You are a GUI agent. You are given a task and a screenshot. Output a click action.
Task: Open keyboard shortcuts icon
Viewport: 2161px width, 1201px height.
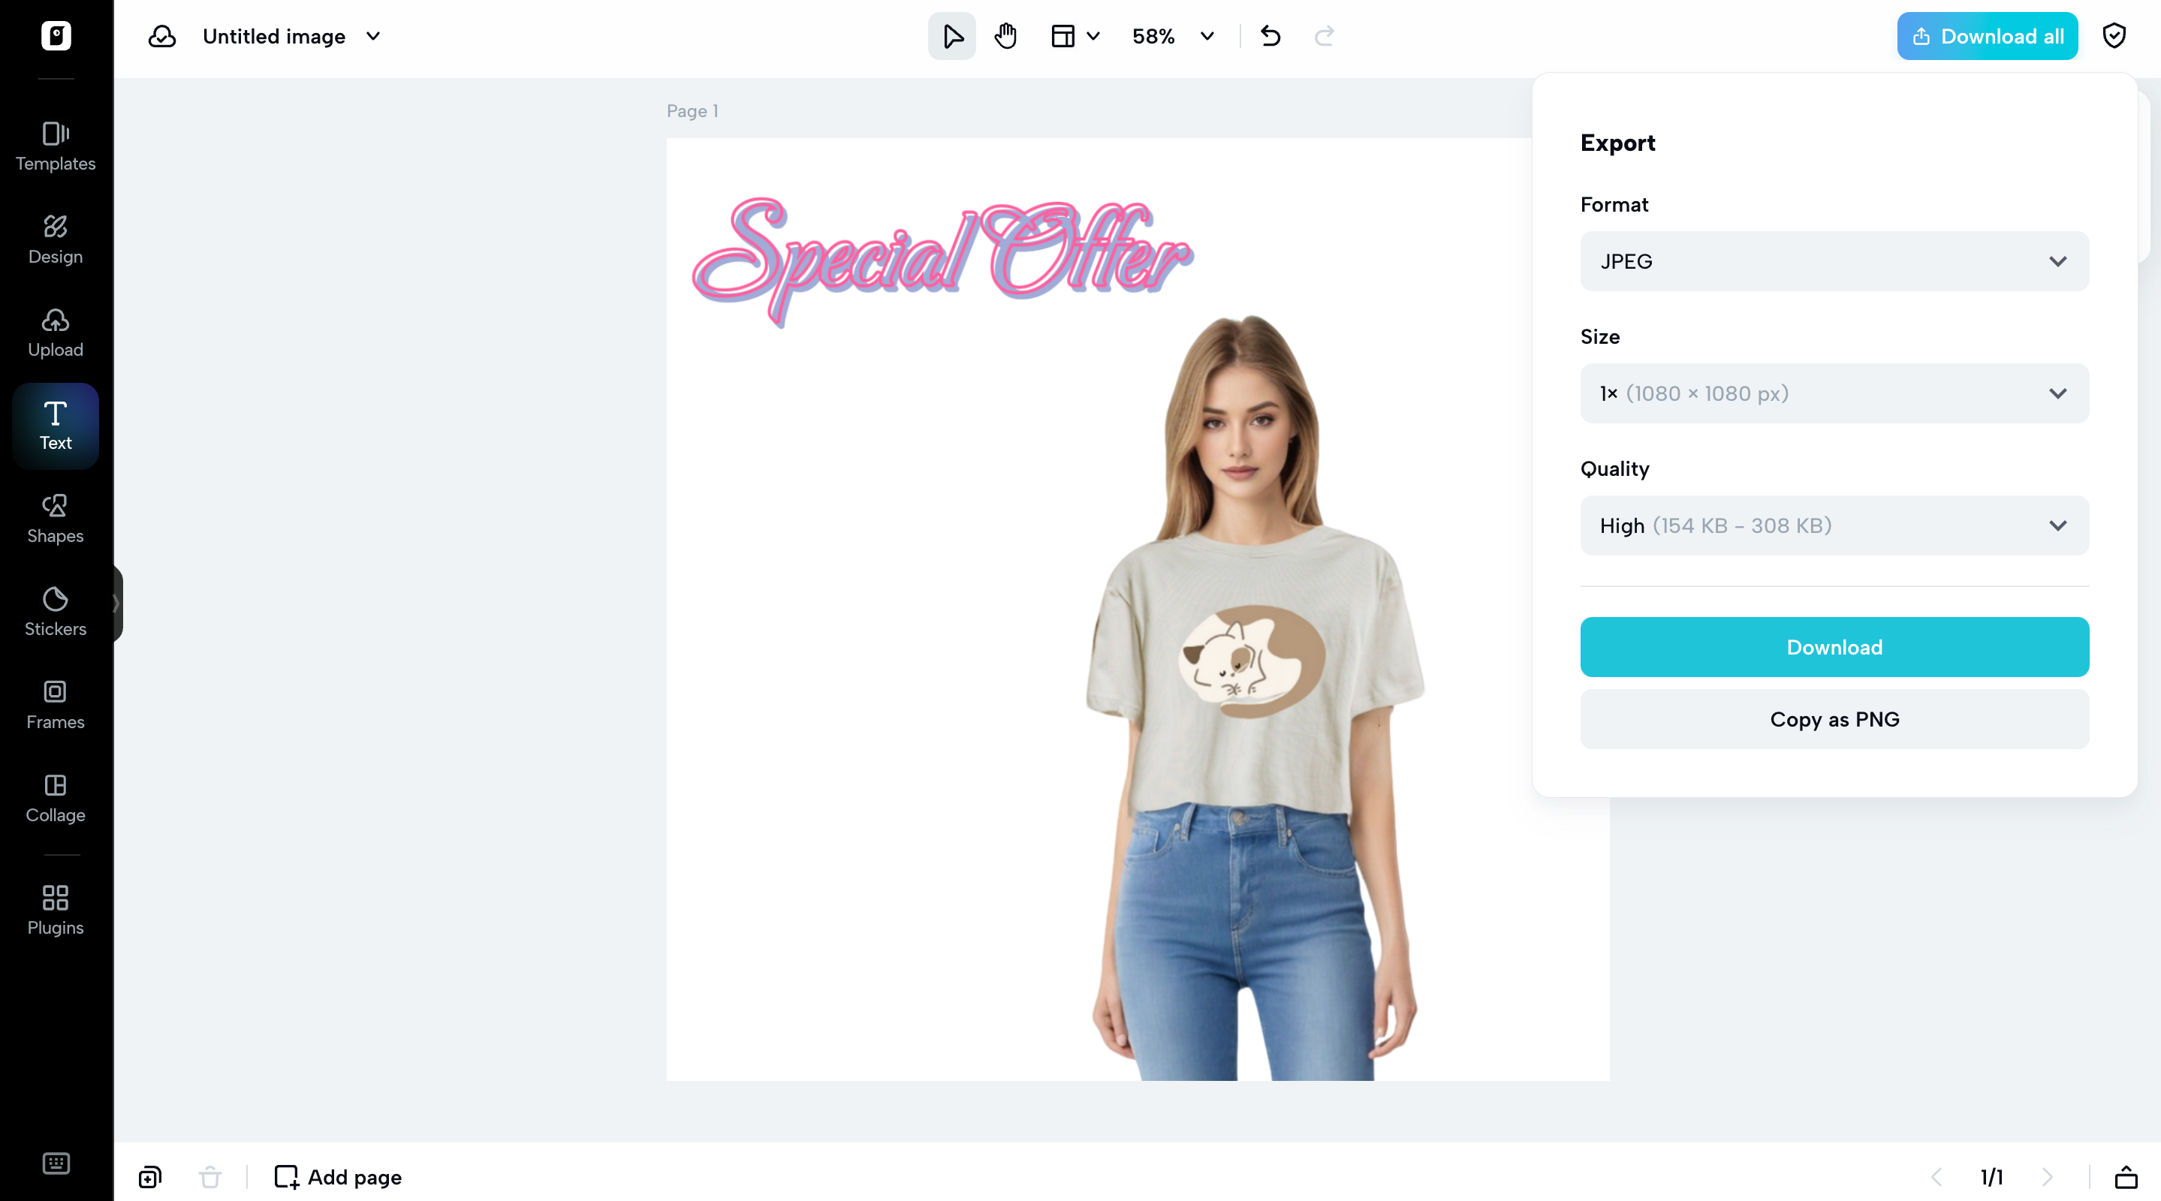click(x=56, y=1163)
